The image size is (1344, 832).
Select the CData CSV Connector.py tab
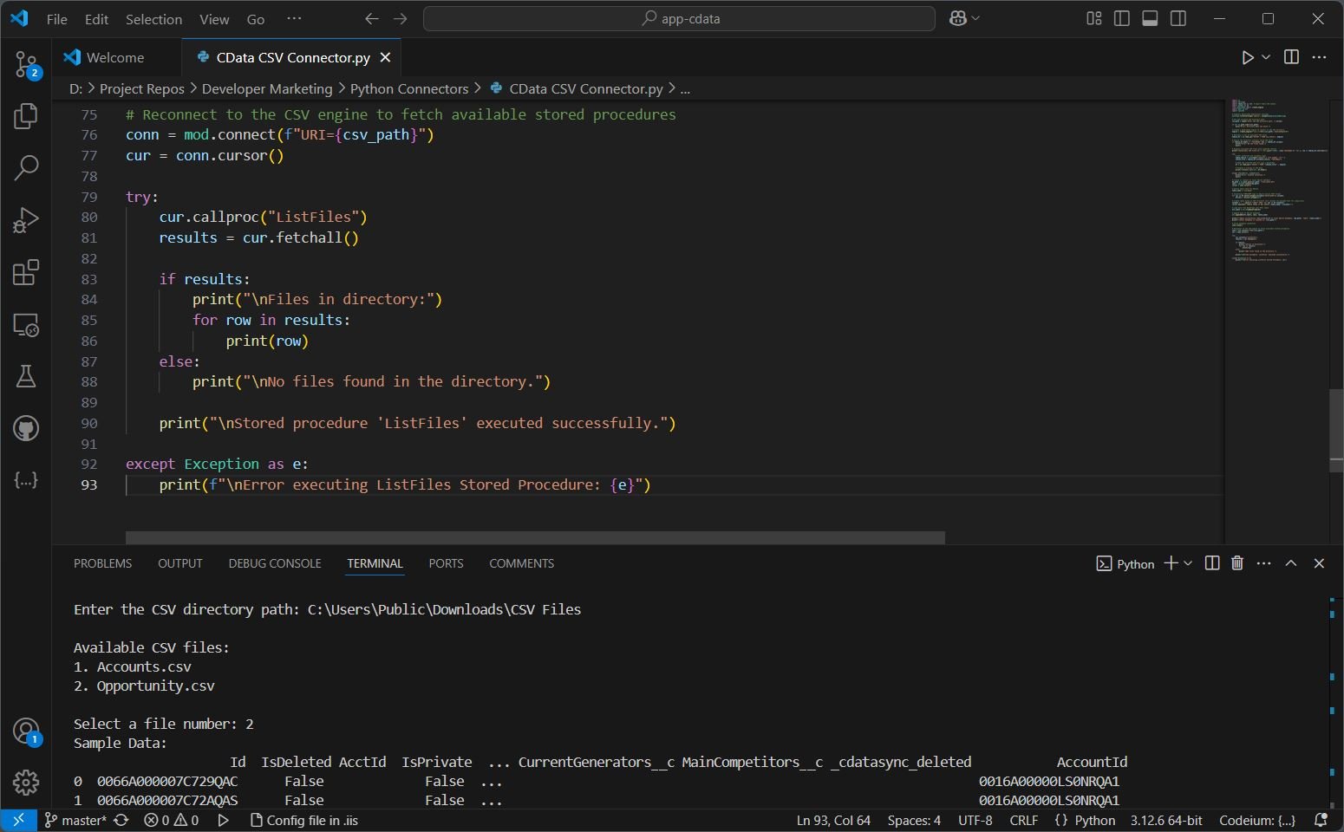pos(292,57)
